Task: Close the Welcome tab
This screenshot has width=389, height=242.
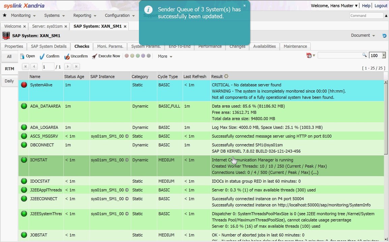Action: [x=24, y=26]
